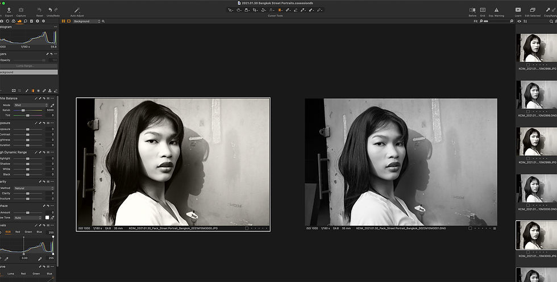The height and width of the screenshot is (282, 557).
Task: Click the clone stamp icon under layers
Action: click(x=50, y=91)
